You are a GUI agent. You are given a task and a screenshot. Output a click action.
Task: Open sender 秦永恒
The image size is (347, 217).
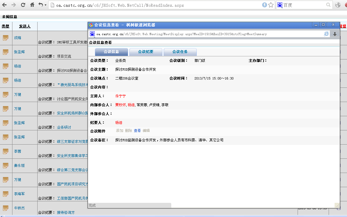point(19,166)
